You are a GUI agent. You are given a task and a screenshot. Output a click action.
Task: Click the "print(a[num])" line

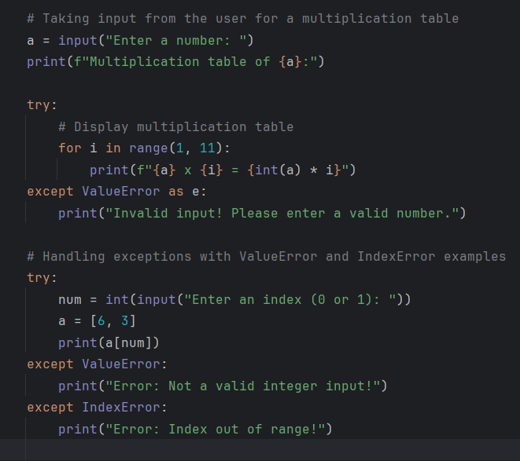109,342
